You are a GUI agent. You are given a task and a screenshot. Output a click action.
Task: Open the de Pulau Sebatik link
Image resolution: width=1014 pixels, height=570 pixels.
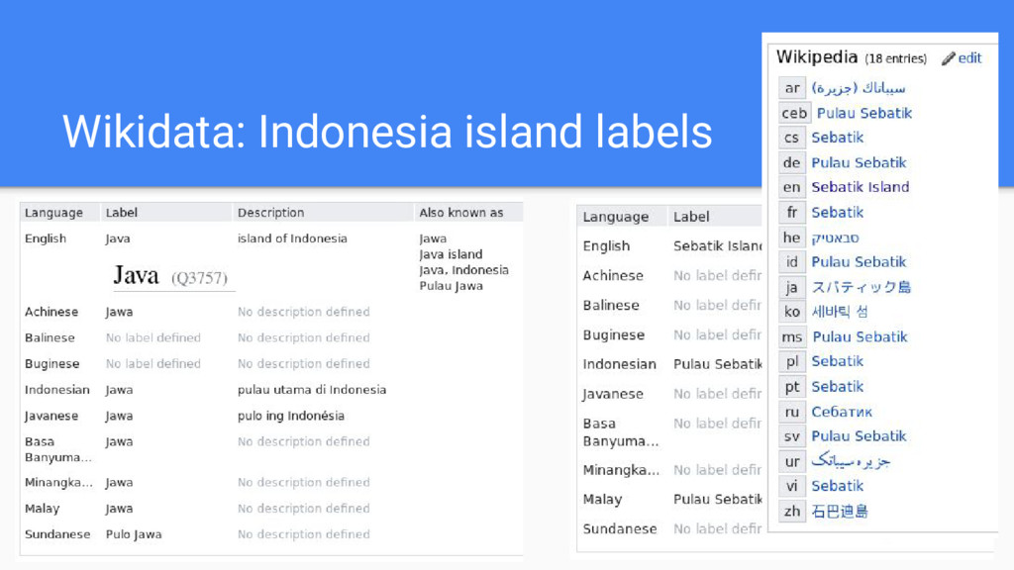click(x=859, y=163)
